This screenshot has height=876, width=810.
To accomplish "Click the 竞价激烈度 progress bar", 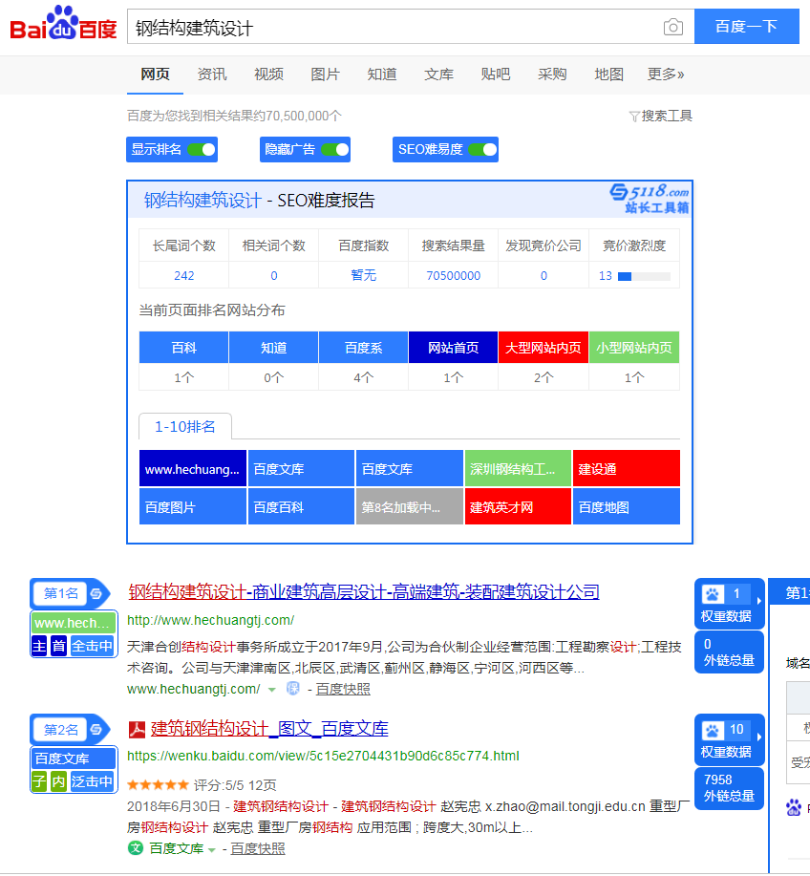I will 644,276.
